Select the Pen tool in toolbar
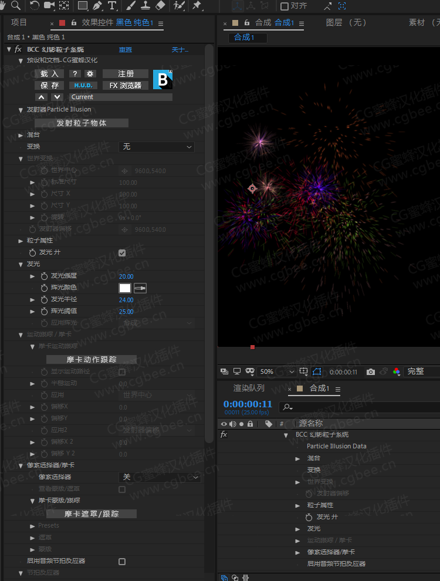Viewport: 440px width, 581px height. pos(97,6)
